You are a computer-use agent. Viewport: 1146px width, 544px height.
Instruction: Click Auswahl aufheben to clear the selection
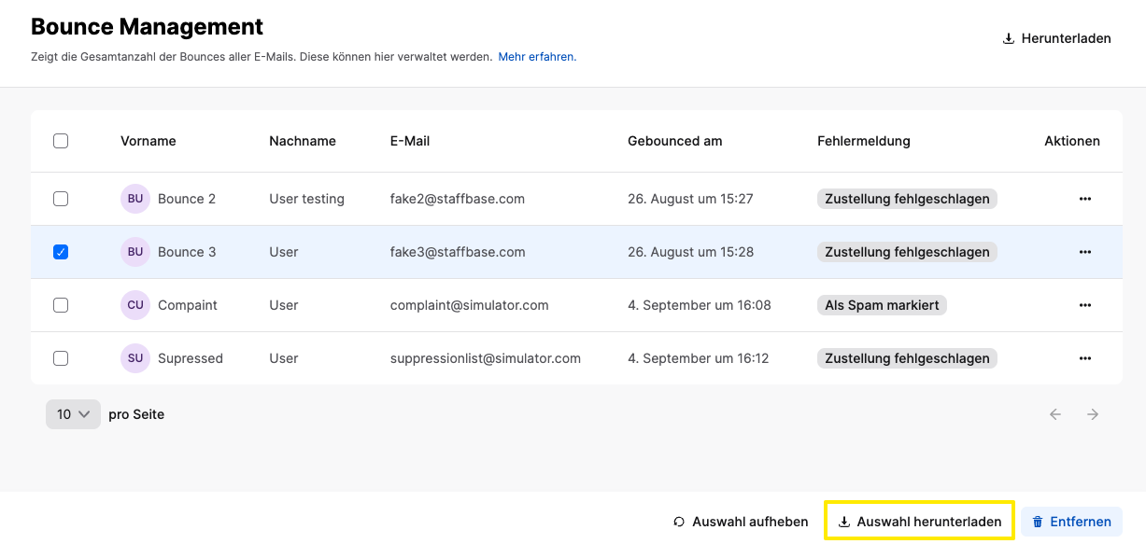pos(741,522)
